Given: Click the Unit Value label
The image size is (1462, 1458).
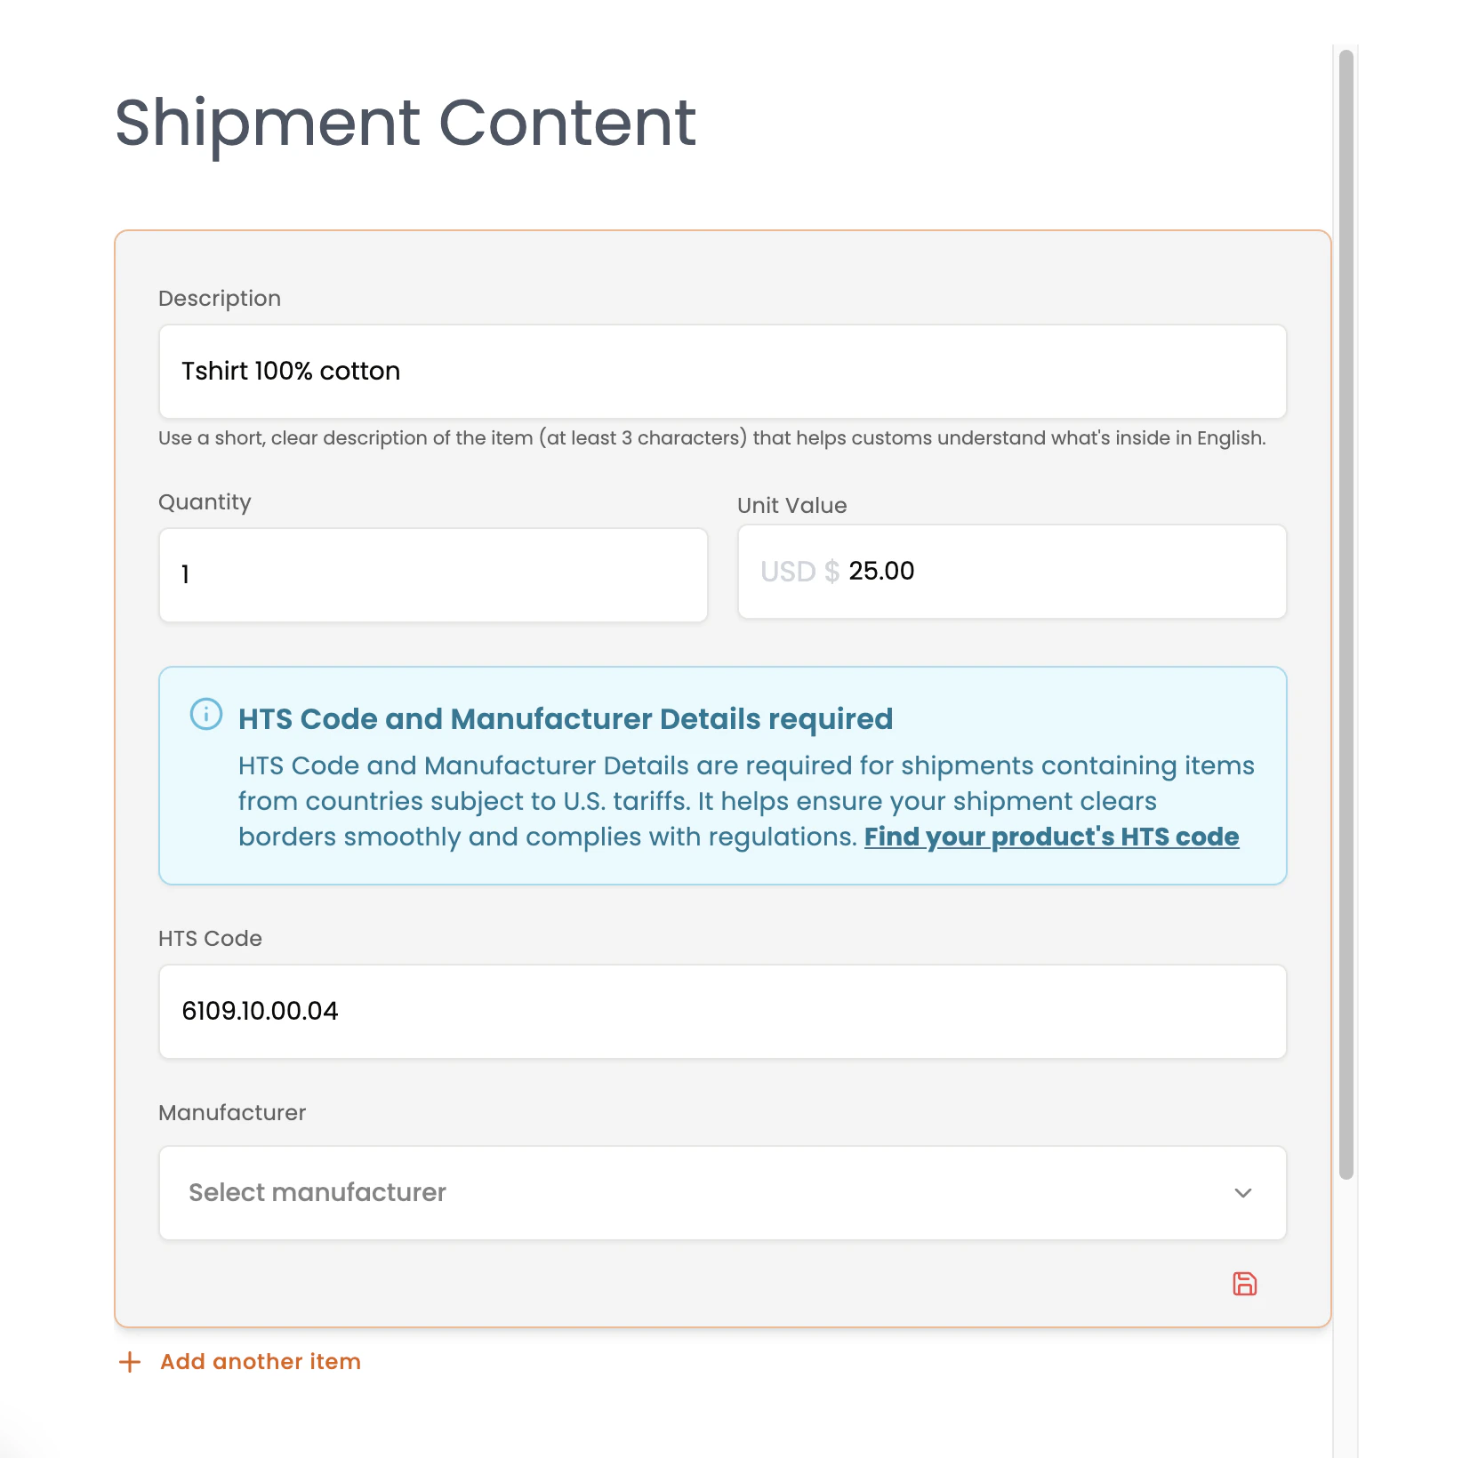Looking at the screenshot, I should tap(791, 506).
